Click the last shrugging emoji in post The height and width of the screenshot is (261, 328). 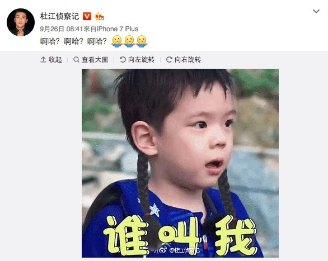142,41
